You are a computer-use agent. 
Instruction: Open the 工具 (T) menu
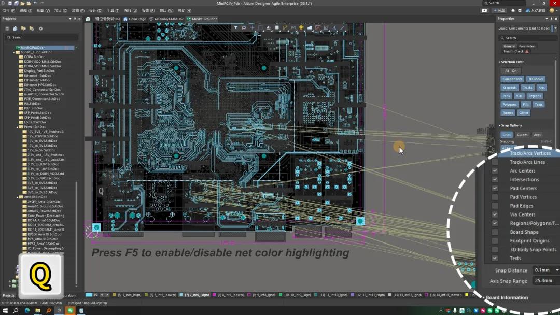tap(113, 11)
